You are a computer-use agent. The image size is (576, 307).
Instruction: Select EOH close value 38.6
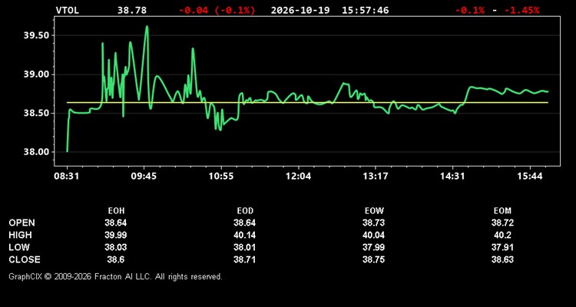pyautogui.click(x=116, y=259)
